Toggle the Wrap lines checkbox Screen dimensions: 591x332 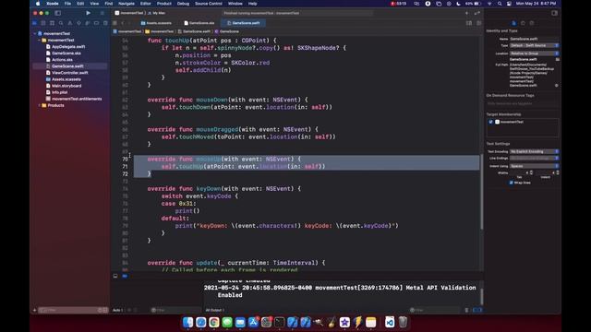(512, 183)
